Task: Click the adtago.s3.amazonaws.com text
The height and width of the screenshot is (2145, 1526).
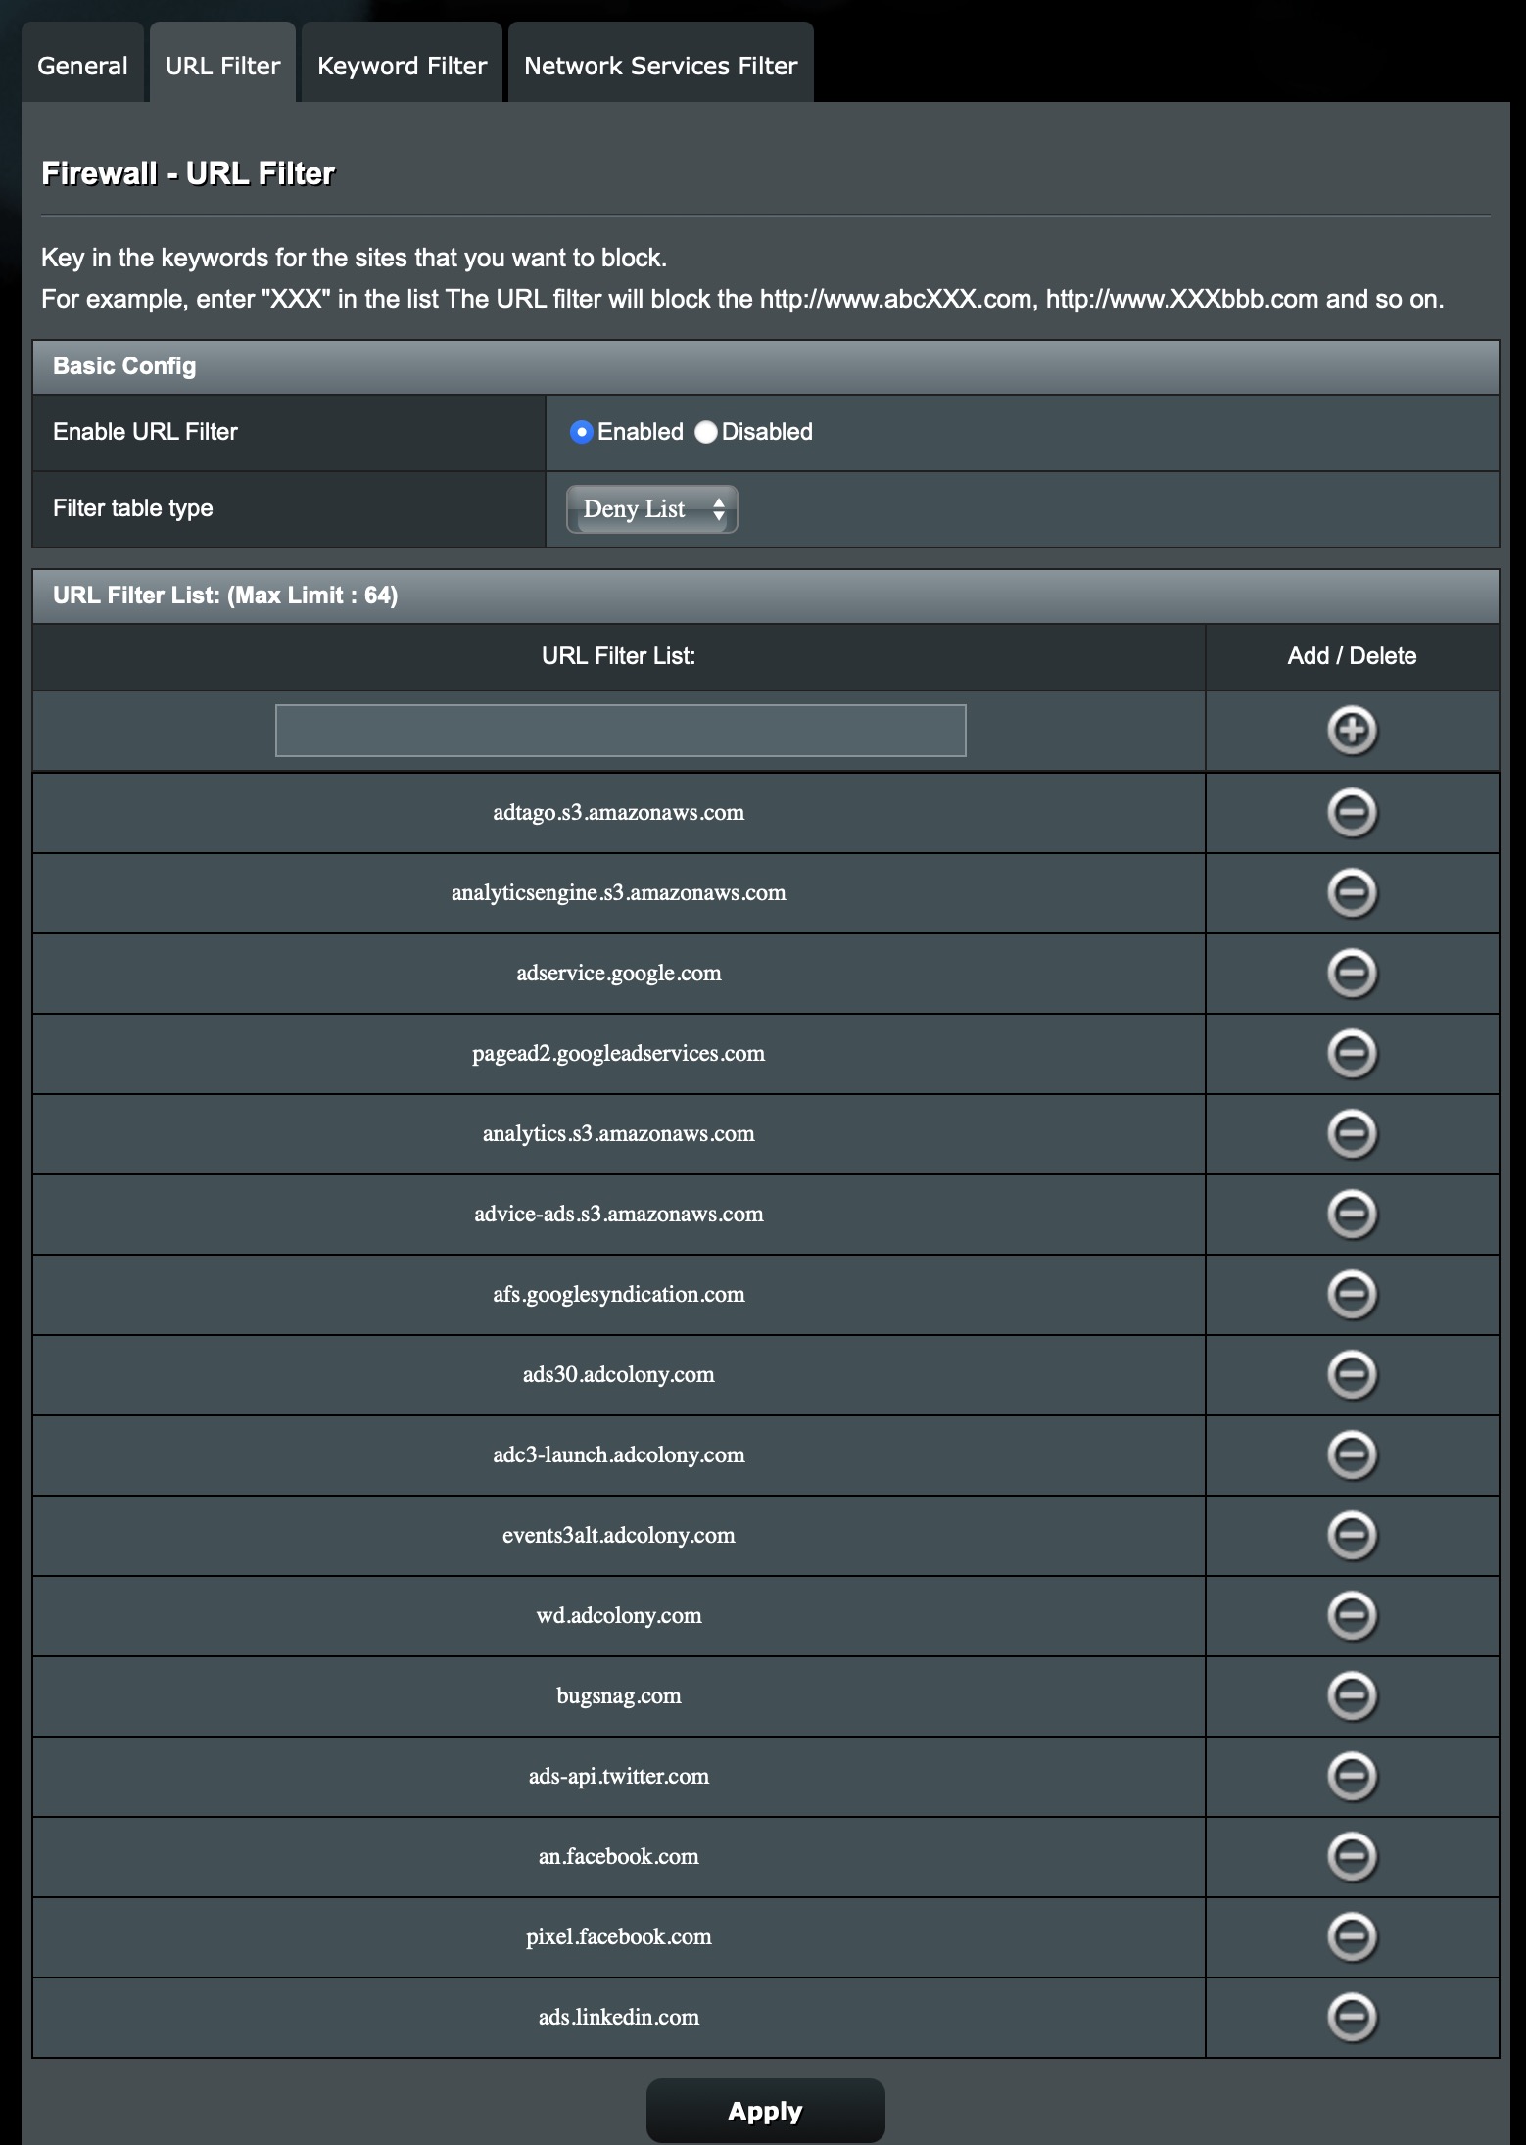Action: [618, 813]
